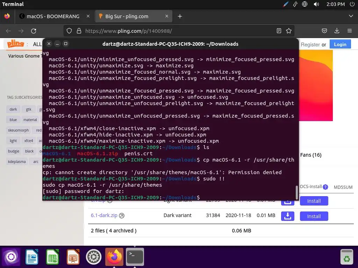Bookmark this page with star icon
Screen dimensions: 358x268
tap(289, 31)
